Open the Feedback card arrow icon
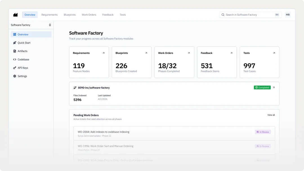The height and width of the screenshot is (171, 304). [x=231, y=53]
